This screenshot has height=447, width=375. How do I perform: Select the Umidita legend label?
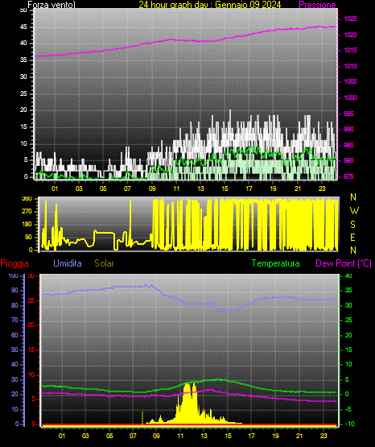click(x=68, y=263)
